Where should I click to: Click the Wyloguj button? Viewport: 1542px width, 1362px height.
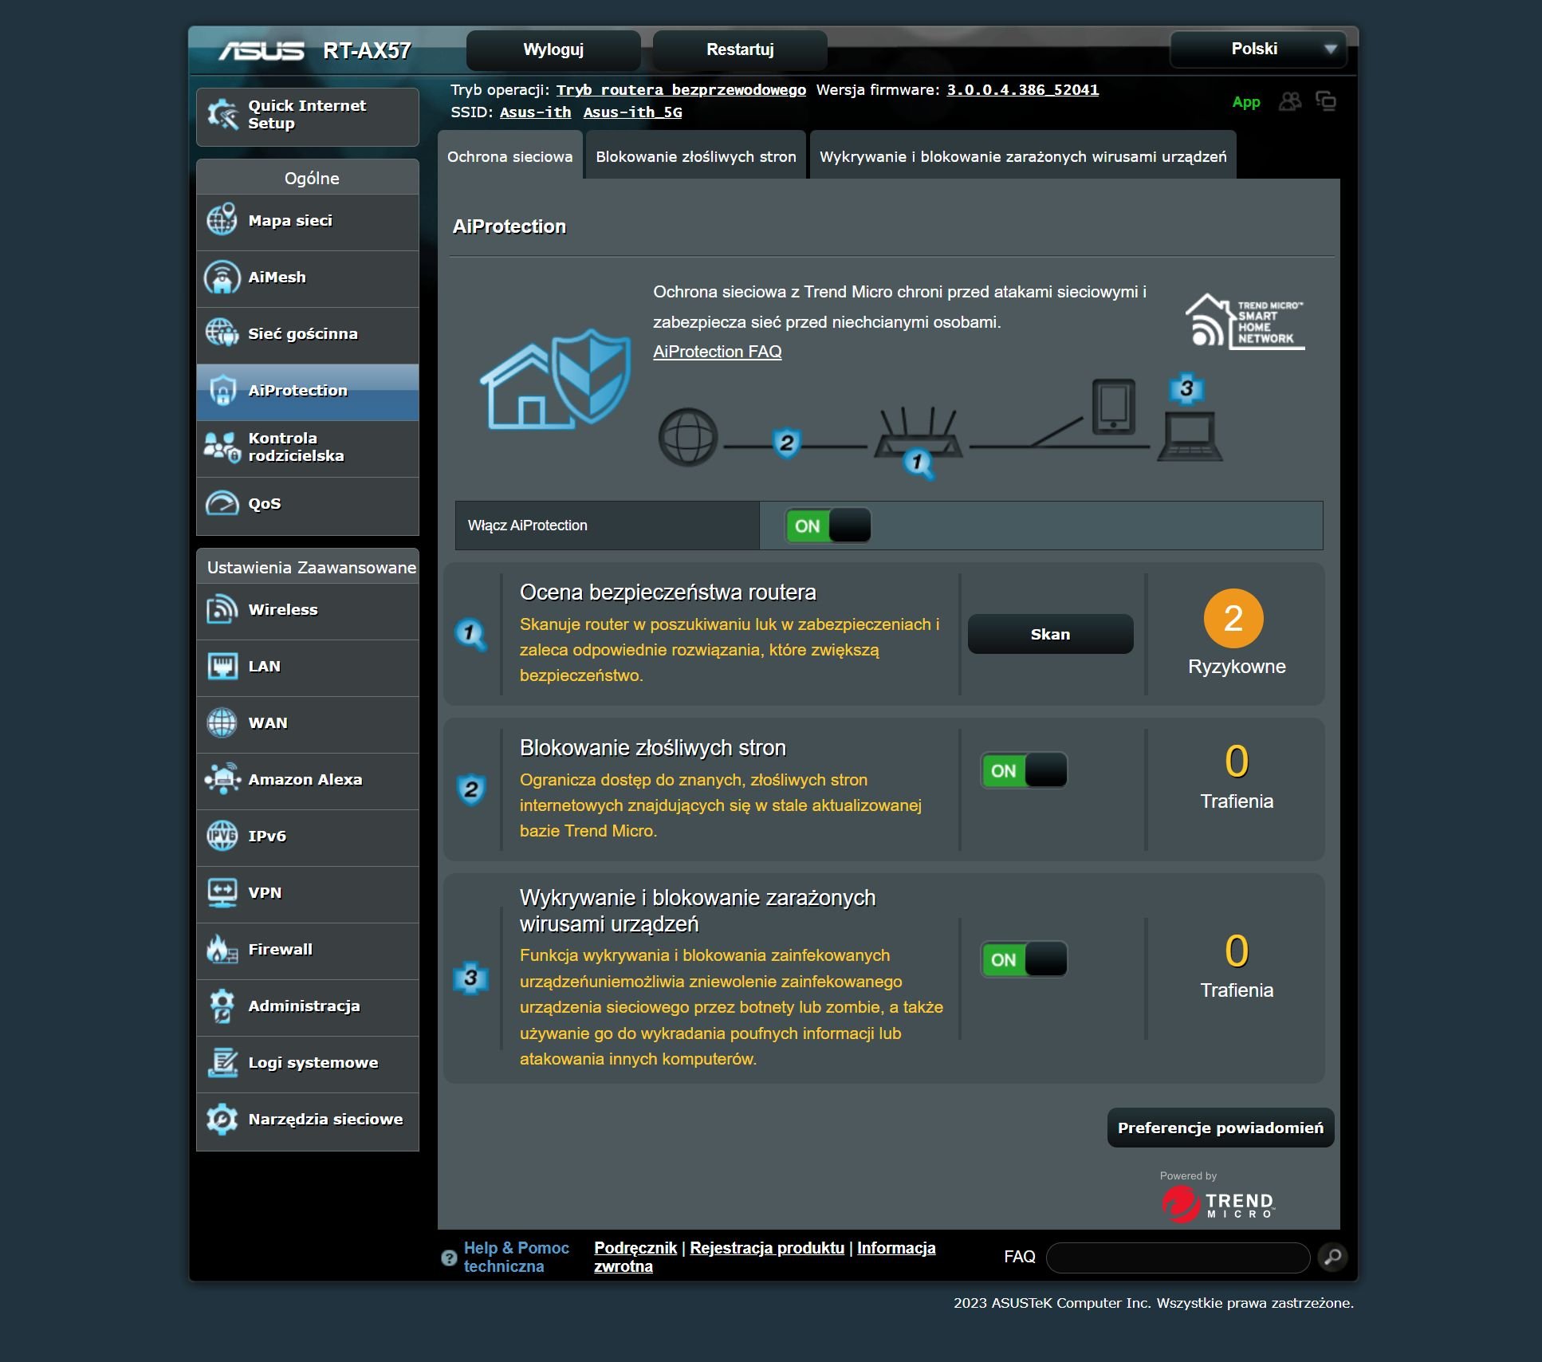click(553, 49)
